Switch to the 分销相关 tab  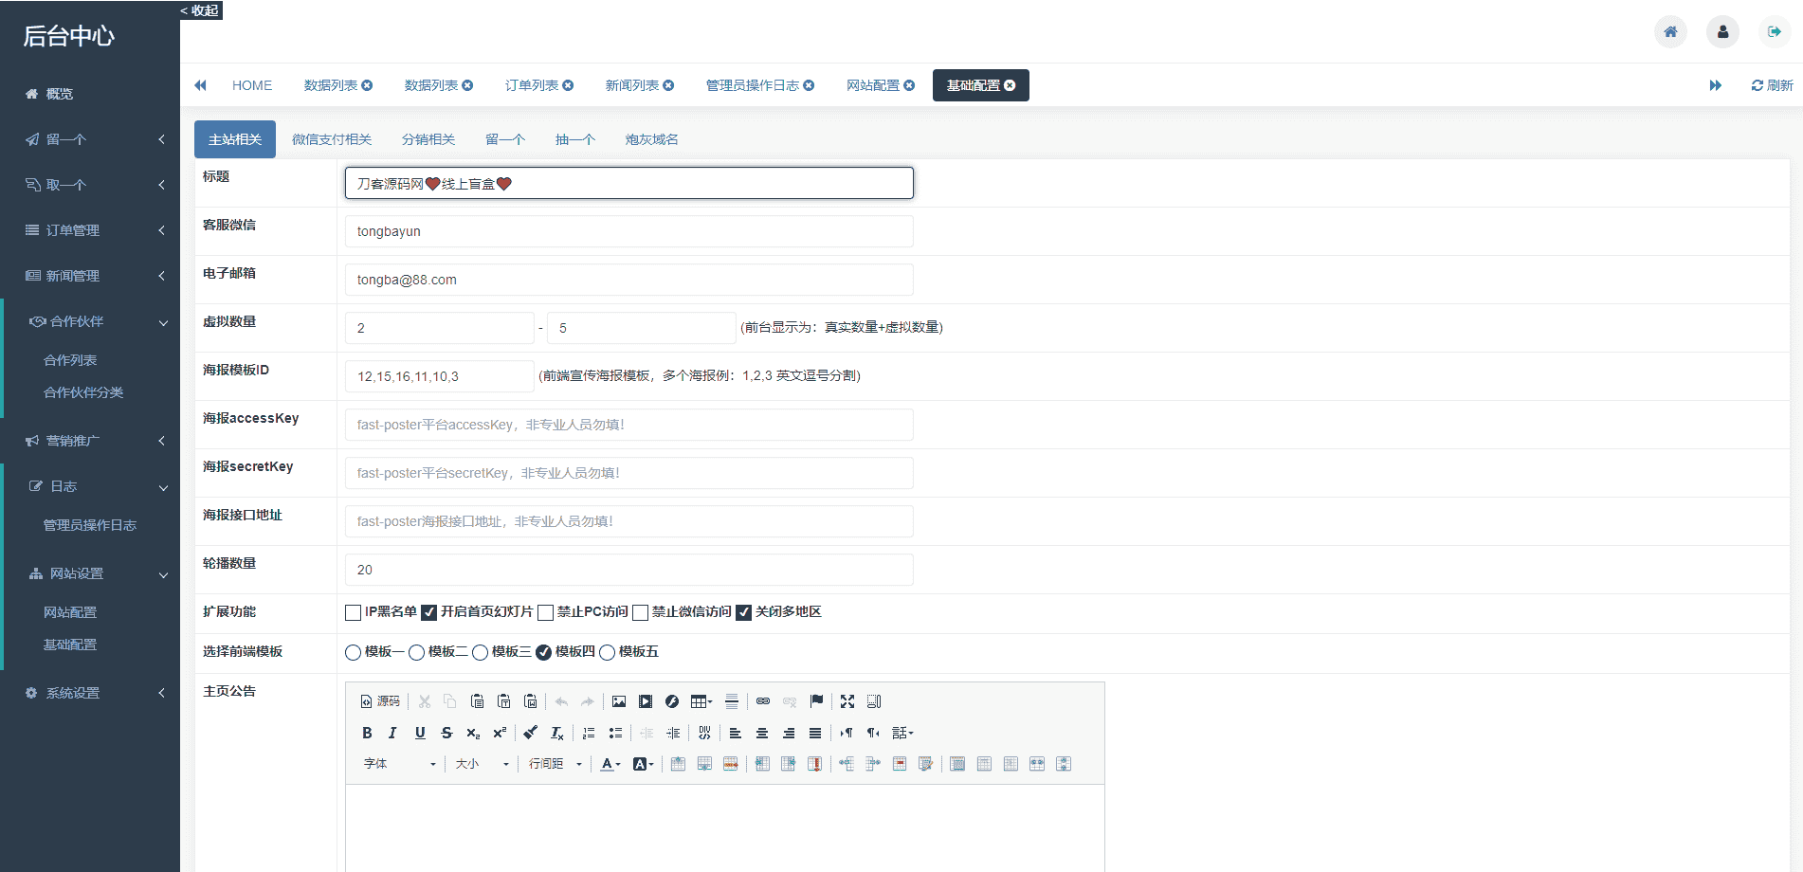pos(428,139)
